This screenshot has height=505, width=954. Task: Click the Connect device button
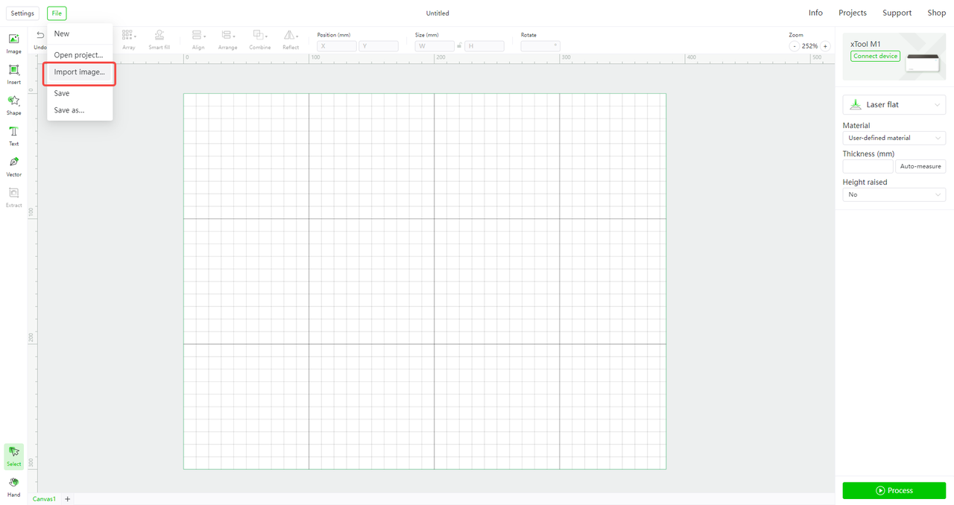(x=875, y=56)
